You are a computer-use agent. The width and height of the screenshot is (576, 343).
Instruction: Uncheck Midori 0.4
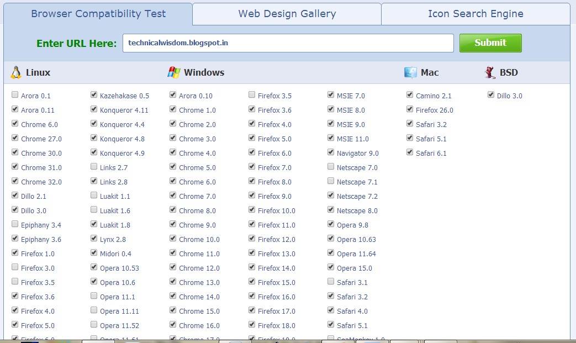(94, 252)
